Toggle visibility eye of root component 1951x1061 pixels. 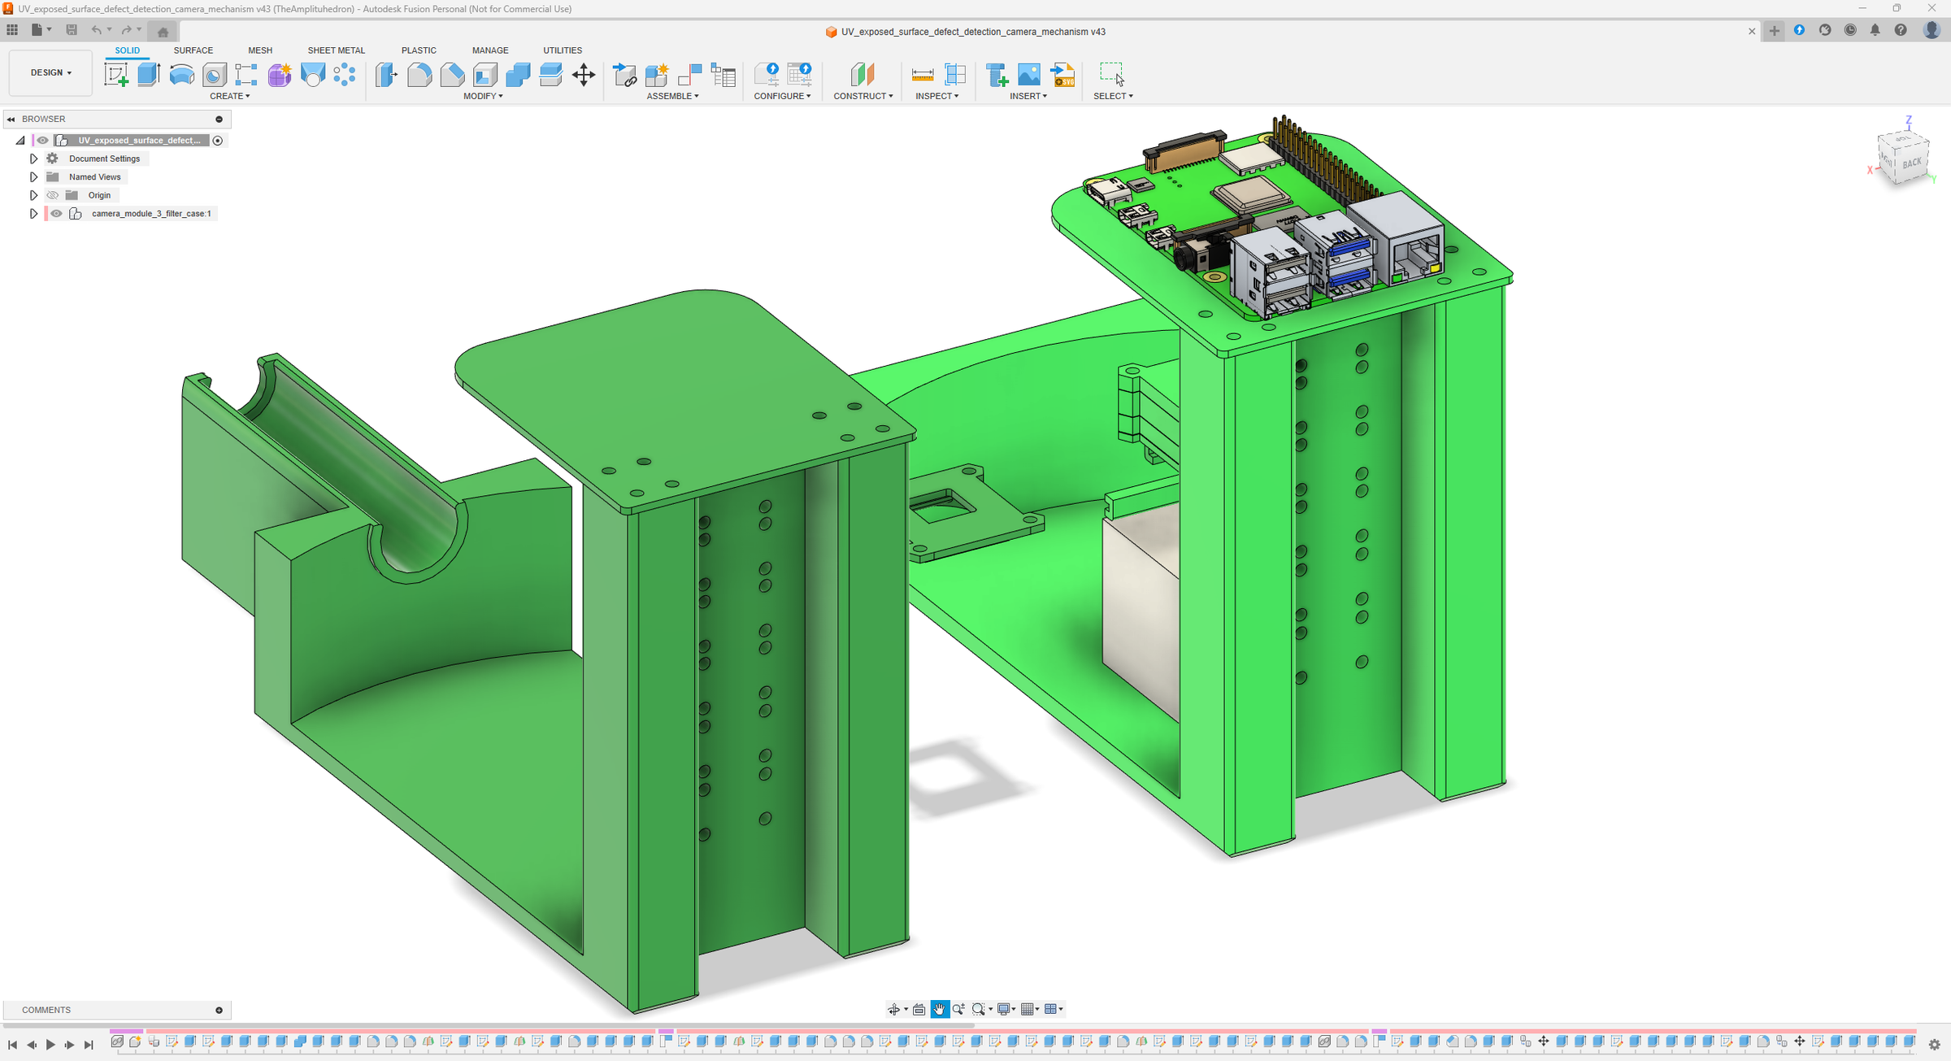42,141
